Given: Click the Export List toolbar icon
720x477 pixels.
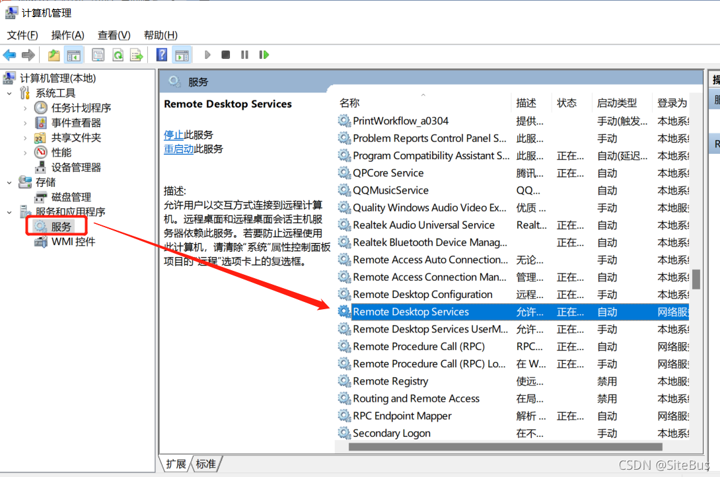Looking at the screenshot, I should pos(137,55).
